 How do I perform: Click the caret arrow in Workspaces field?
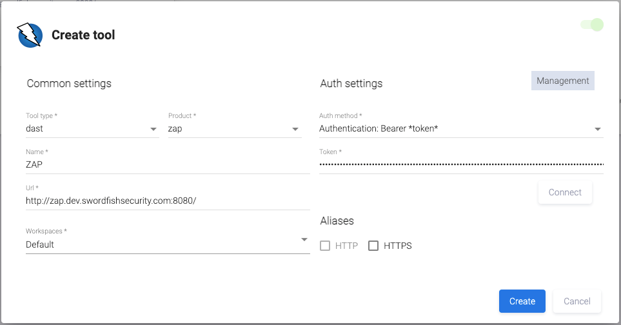tap(304, 241)
